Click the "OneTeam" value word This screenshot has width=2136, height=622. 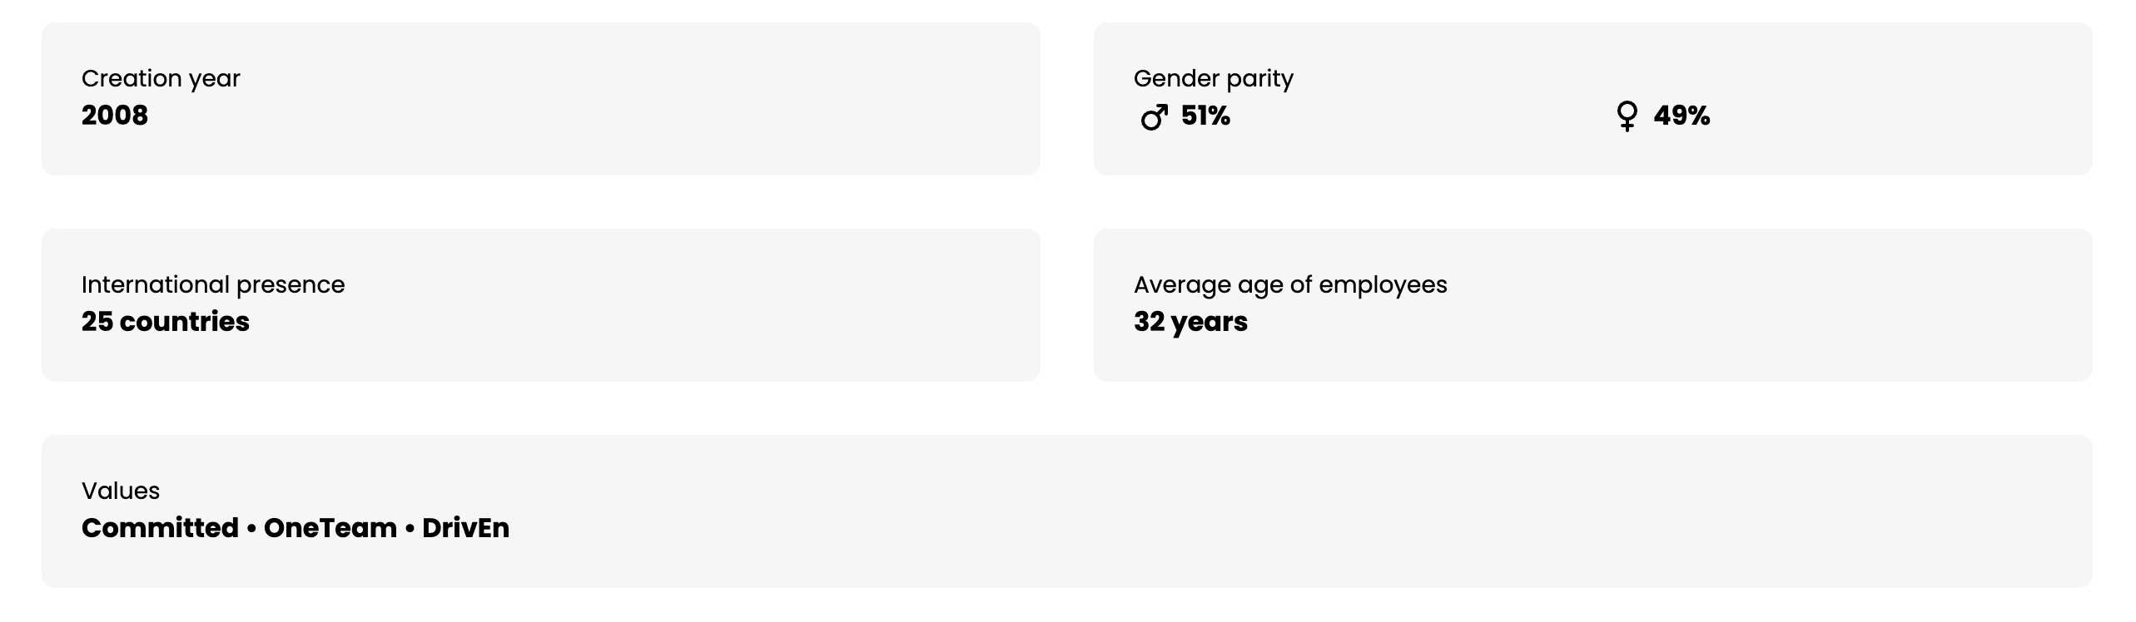330,528
